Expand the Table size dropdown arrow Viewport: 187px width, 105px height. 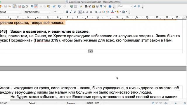click(x=78, y=6)
